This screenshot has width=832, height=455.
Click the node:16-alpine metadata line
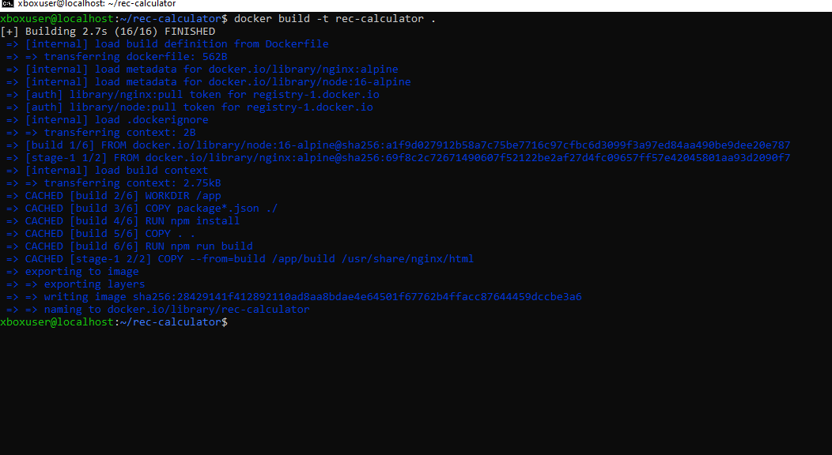click(218, 82)
